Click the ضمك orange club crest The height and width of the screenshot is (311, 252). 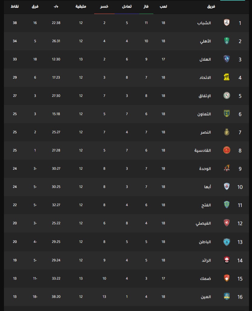pyautogui.click(x=227, y=278)
